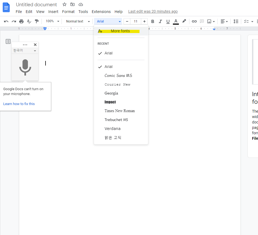Close the voice typing panel
Viewport: 258px width, 235px height.
point(35,45)
